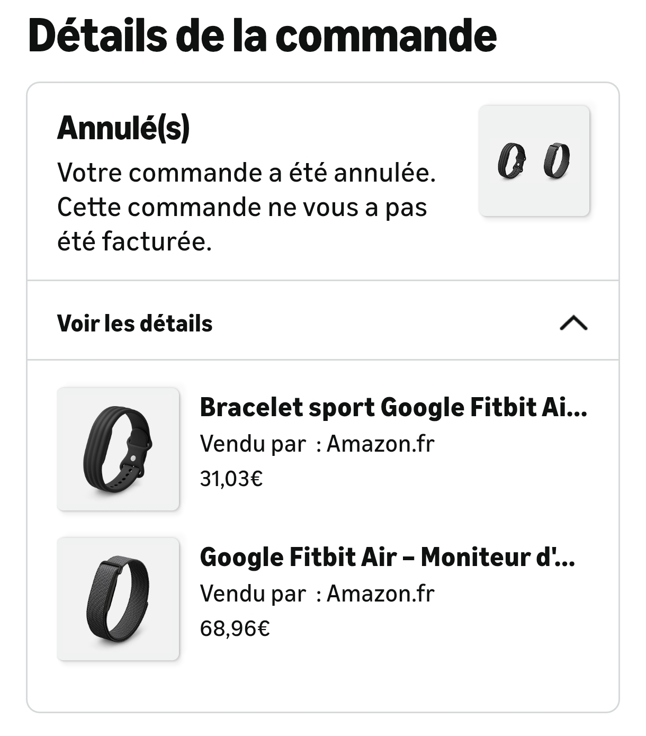Select "Votre commande a été annulée." message
This screenshot has height=736, width=646.
[x=246, y=173]
